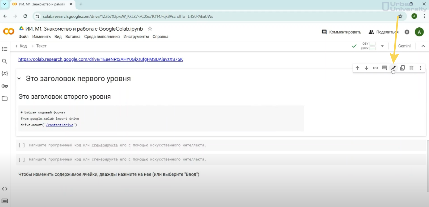The image size is (429, 207).
Task: Run the first empty code cell
Action: coord(22,145)
